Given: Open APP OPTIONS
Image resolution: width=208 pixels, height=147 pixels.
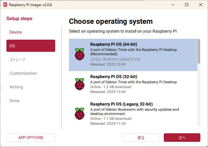Looking at the screenshot, I should (x=31, y=138).
